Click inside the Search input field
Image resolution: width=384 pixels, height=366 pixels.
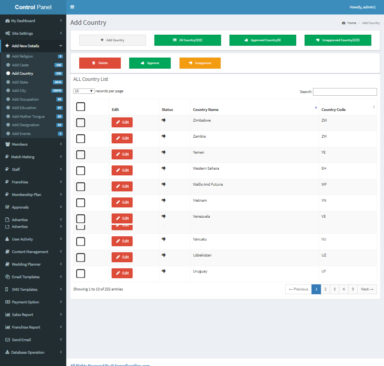[x=345, y=92]
